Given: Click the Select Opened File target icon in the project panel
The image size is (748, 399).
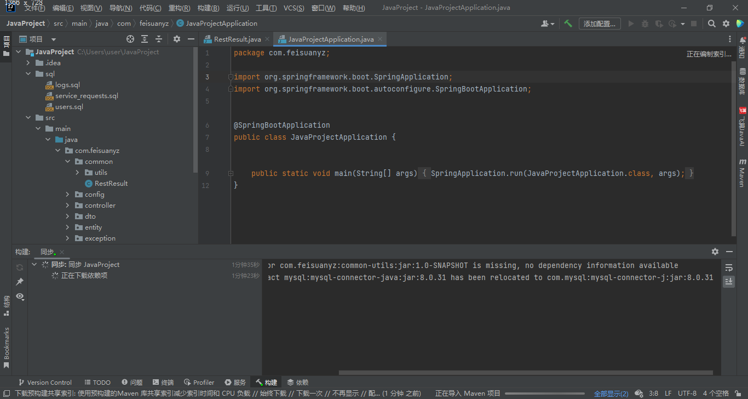Looking at the screenshot, I should tap(130, 39).
